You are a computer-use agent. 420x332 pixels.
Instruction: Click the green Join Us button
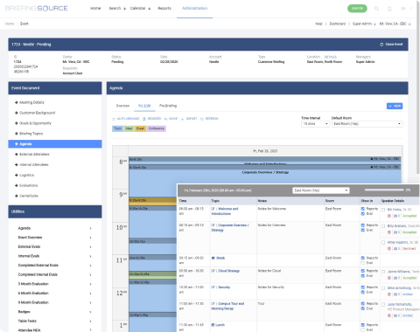click(x=357, y=8)
